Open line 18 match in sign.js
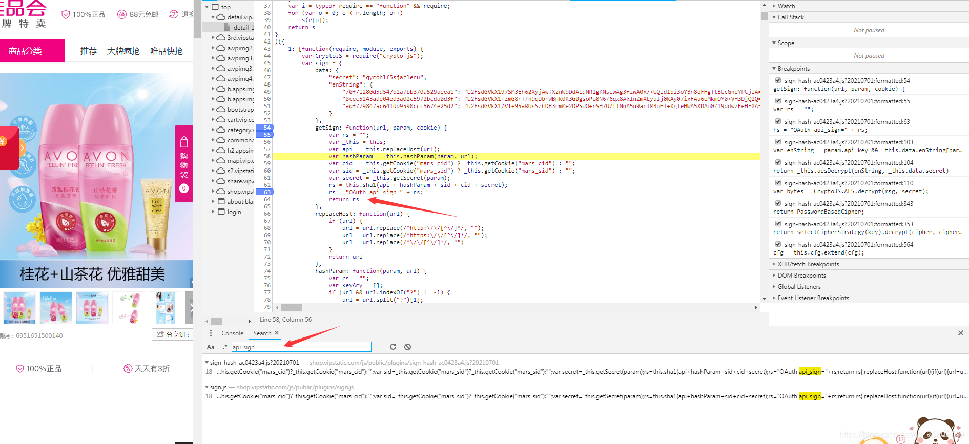969x444 pixels. [585, 396]
